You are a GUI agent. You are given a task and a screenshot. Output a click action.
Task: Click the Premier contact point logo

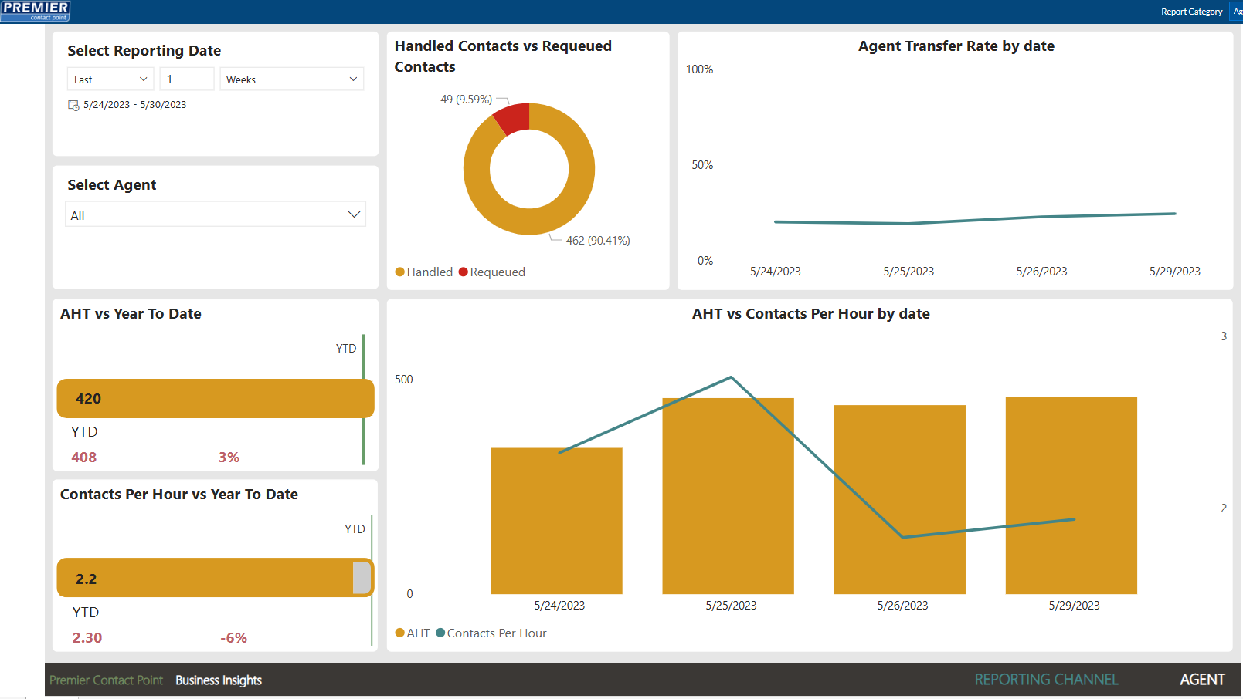(x=36, y=11)
